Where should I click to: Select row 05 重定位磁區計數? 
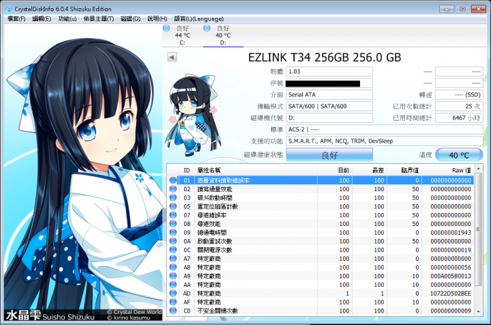click(321, 206)
